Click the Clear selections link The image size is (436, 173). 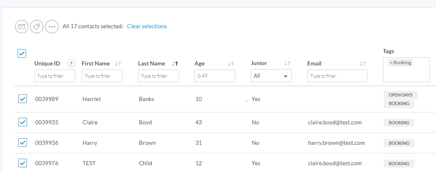[x=147, y=26]
